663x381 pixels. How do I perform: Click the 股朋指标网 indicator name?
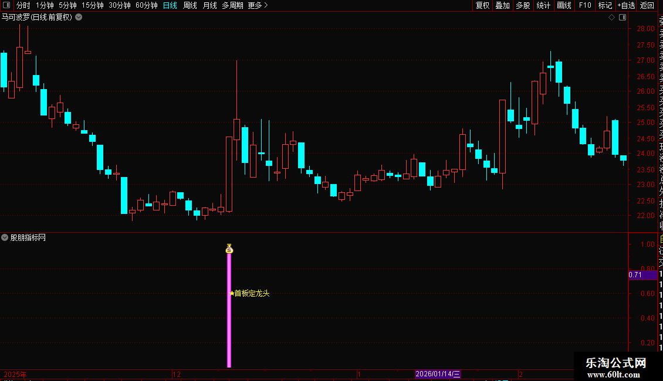[x=28, y=238]
